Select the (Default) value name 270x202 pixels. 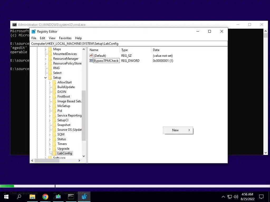point(100,56)
